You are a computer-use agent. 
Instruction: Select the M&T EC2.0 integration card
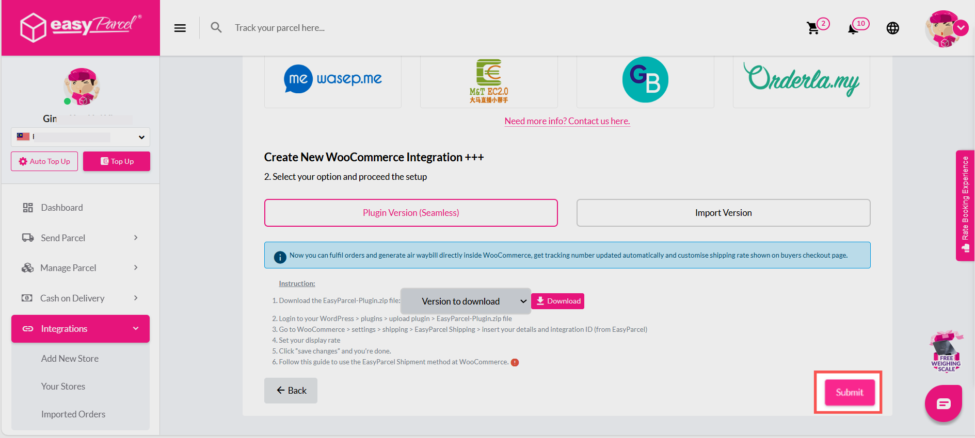[489, 81]
